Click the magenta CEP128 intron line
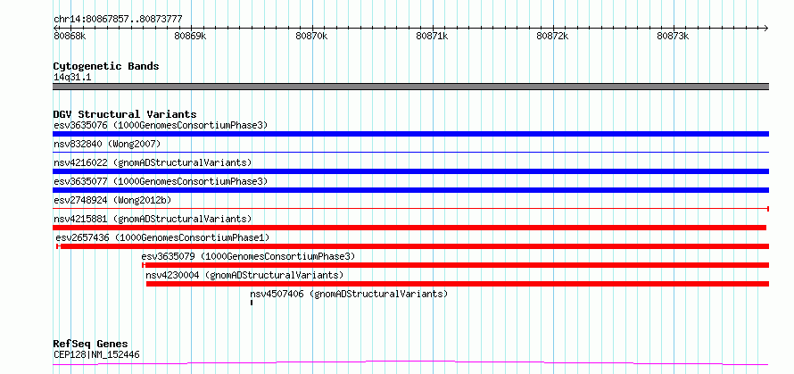This screenshot has width=794, height=374. coord(410,363)
